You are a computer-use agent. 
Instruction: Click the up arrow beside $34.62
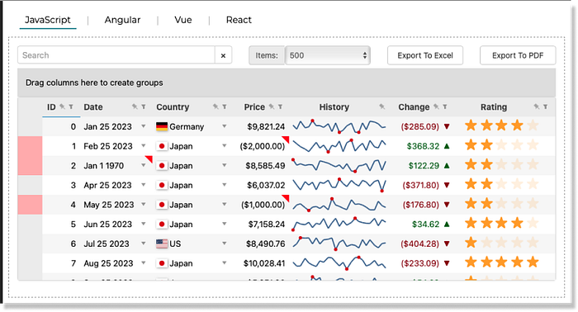click(x=447, y=225)
